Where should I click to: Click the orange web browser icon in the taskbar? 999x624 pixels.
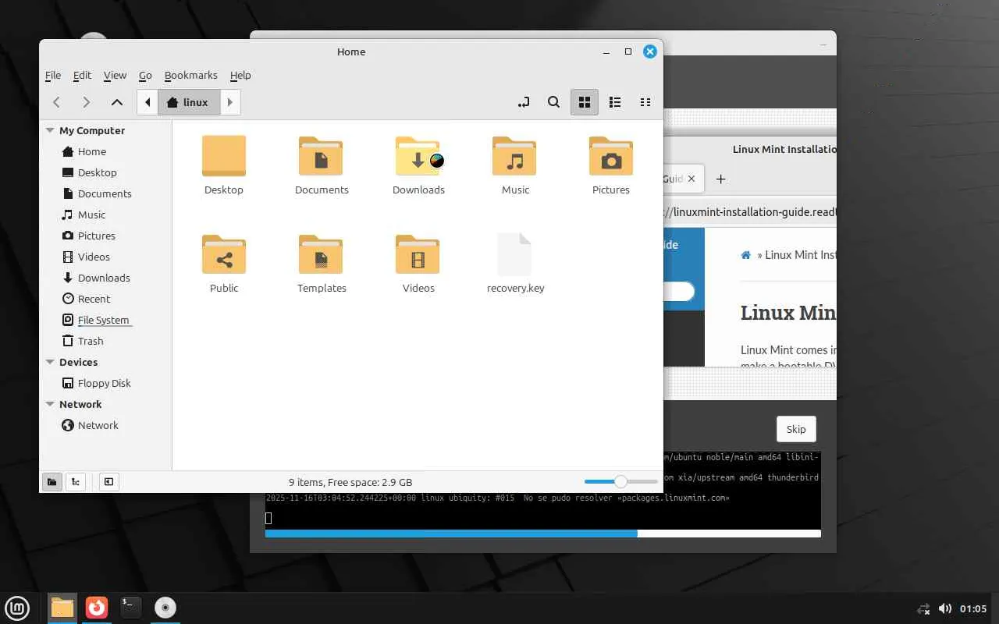click(x=97, y=608)
